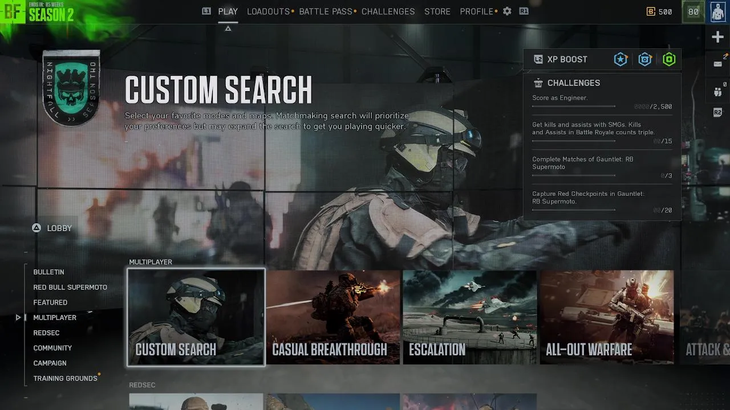Viewport: 730px width, 410px height.
Task: Open the BATTLE PASS tab
Action: [326, 11]
